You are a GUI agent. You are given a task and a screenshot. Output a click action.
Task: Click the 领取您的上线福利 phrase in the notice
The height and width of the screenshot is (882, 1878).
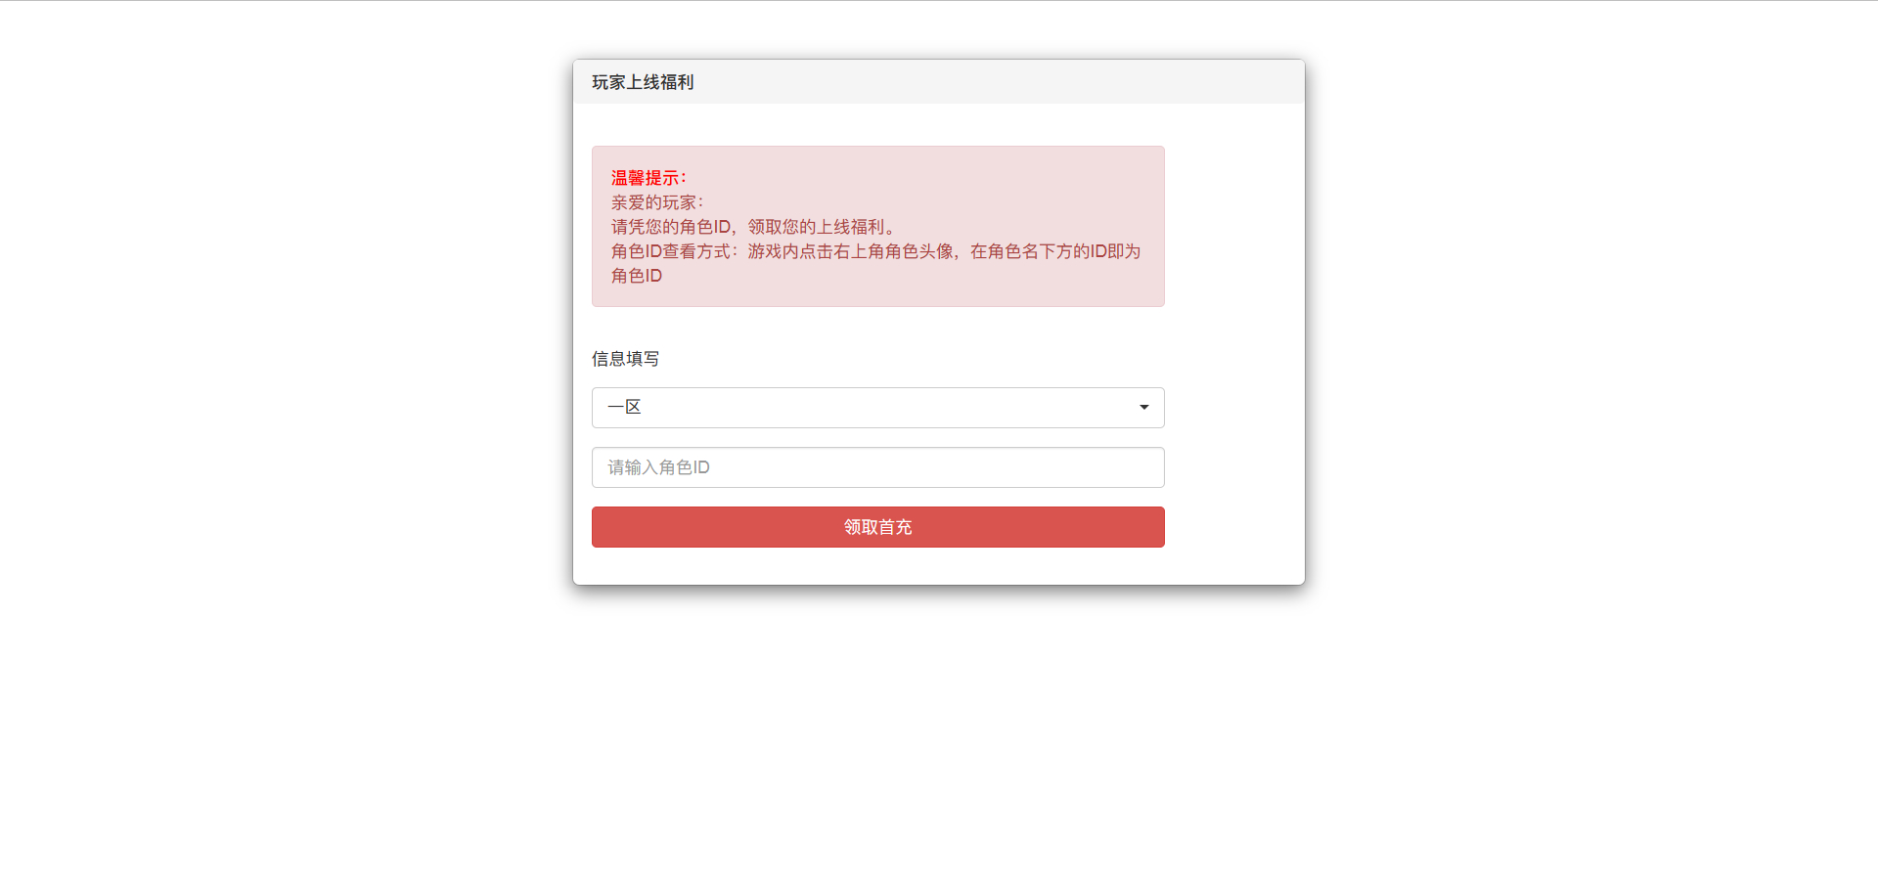[821, 227]
